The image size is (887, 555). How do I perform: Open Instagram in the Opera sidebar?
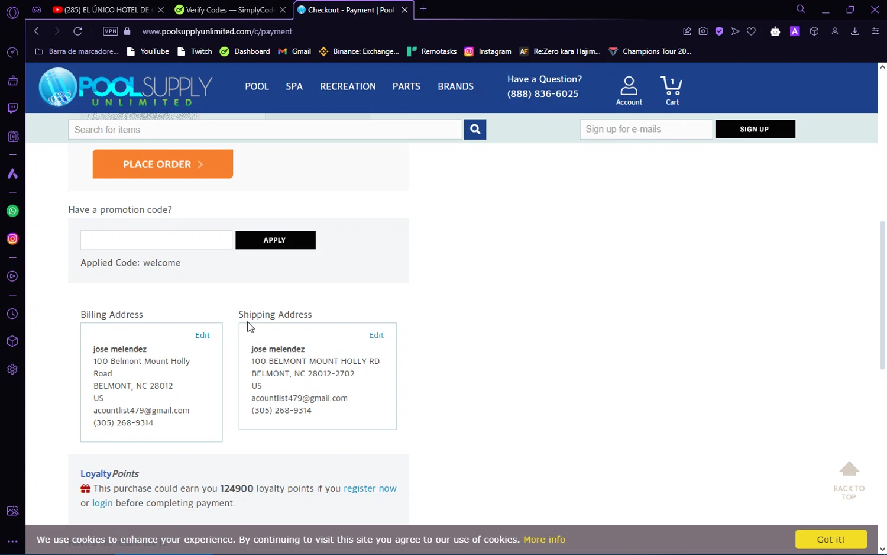[12, 239]
